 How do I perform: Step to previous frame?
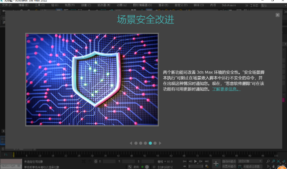[190, 161]
